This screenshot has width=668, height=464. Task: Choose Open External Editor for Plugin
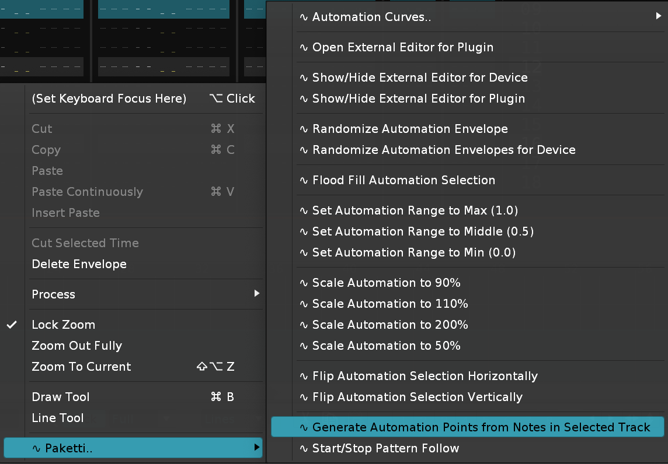(402, 47)
